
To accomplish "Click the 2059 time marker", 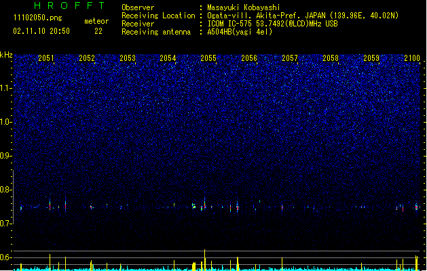I will (371, 58).
